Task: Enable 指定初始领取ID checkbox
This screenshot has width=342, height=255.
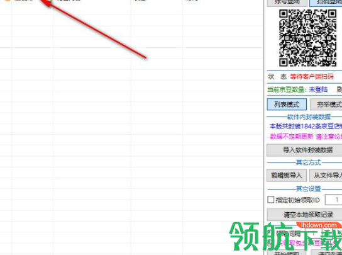Action: (271, 200)
